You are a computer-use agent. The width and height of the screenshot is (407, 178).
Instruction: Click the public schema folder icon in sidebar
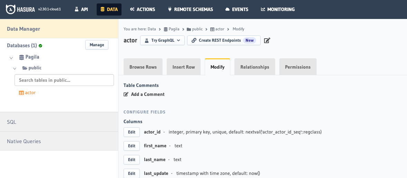click(x=25, y=68)
